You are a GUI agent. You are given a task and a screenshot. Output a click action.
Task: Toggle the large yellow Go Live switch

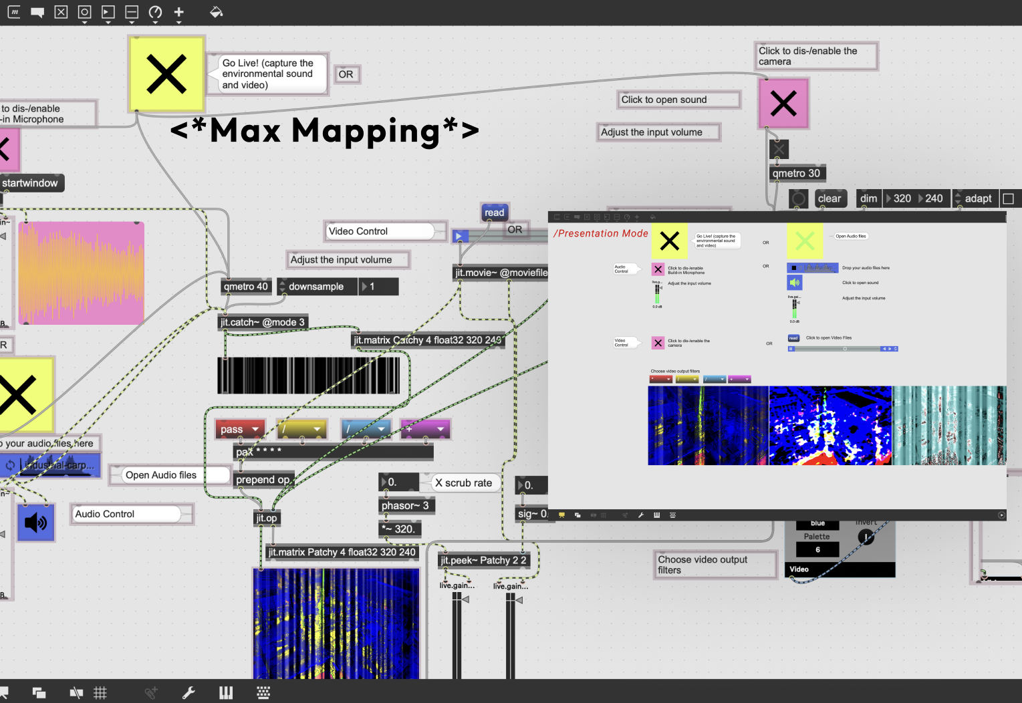pyautogui.click(x=166, y=74)
